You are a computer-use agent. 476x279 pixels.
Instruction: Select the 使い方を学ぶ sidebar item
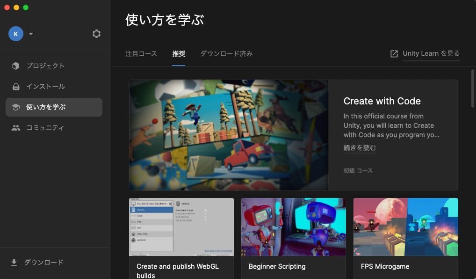tap(54, 107)
